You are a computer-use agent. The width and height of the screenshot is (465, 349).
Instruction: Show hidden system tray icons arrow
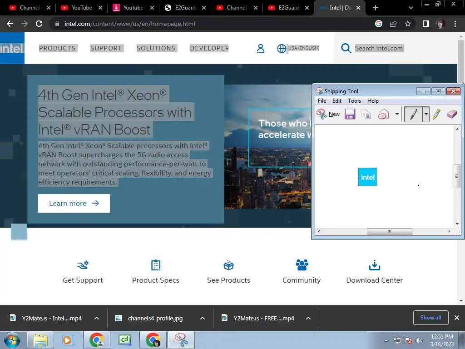pyautogui.click(x=386, y=340)
